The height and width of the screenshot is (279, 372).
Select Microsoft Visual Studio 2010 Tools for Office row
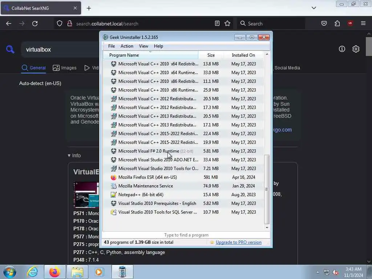[183, 169]
